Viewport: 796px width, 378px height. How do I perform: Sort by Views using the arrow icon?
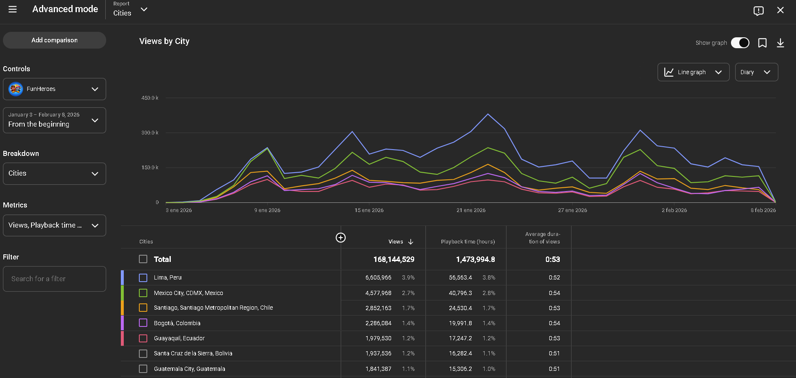(x=411, y=242)
